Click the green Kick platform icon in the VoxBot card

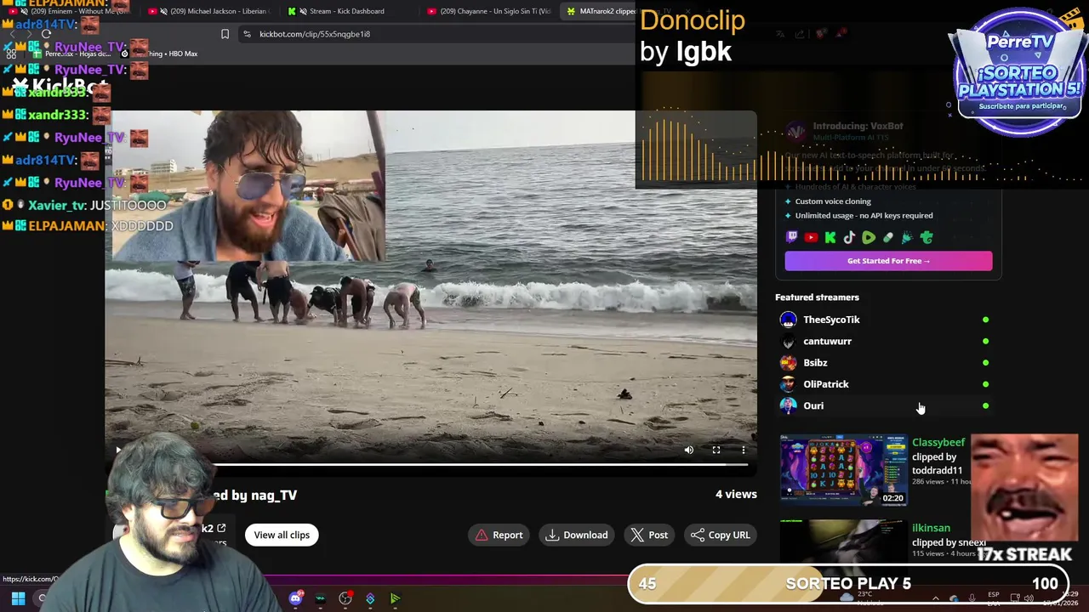pos(830,238)
